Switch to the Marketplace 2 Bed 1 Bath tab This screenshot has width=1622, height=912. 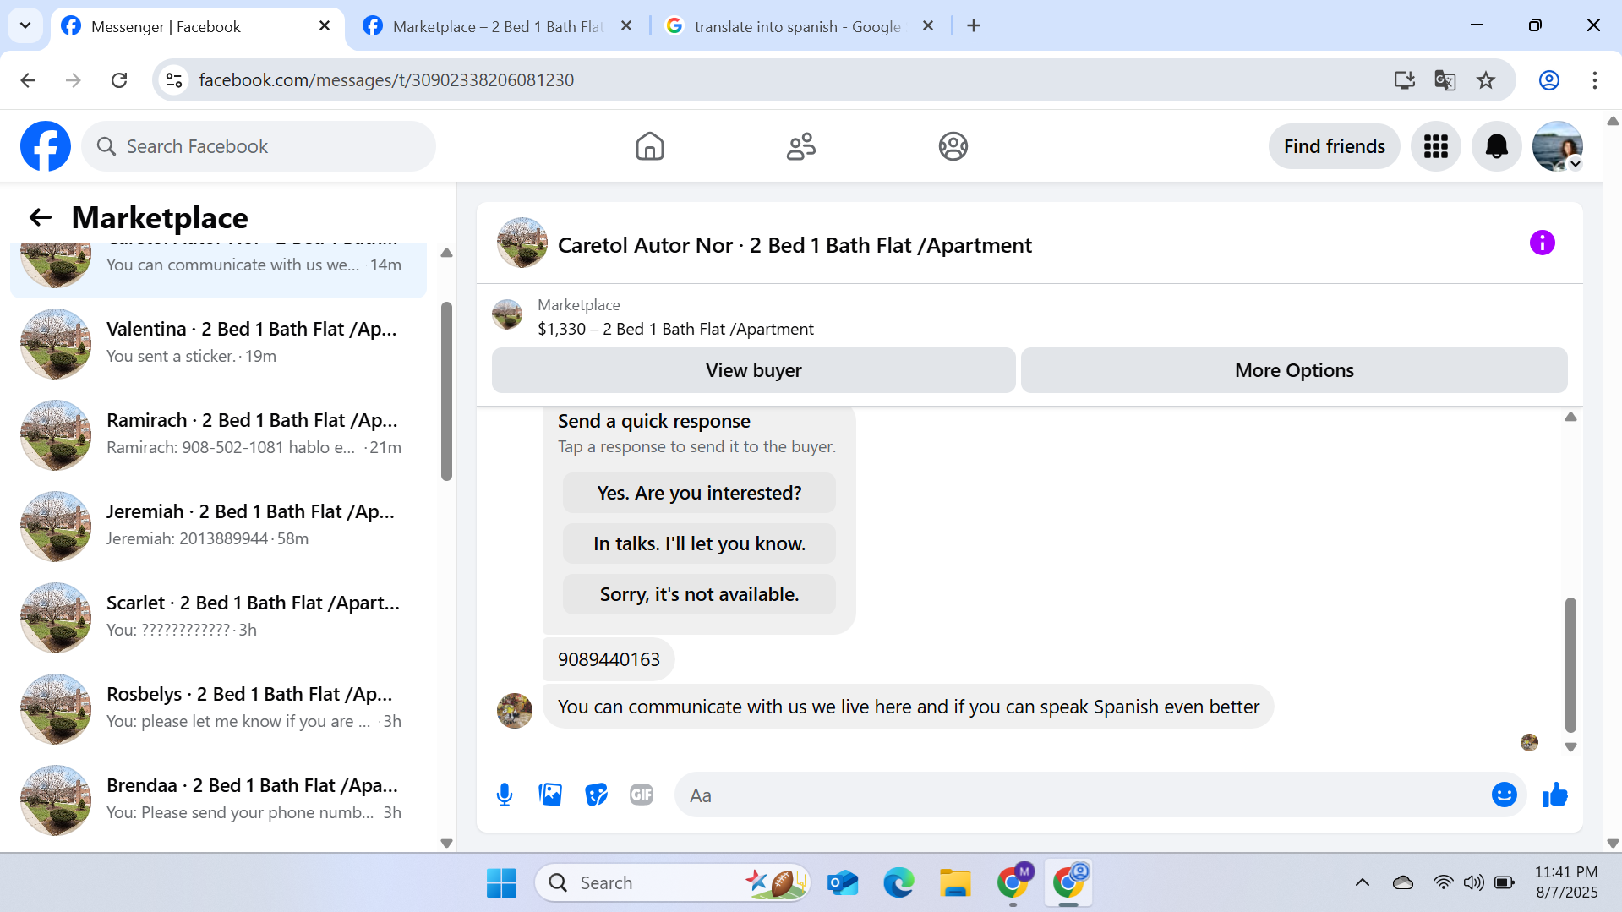click(497, 26)
